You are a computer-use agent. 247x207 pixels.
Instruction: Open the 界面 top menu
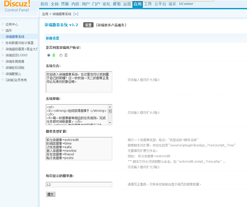tap(65, 4)
